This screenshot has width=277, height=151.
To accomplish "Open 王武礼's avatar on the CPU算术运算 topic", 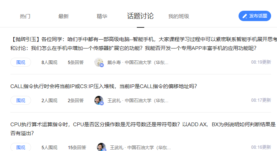I will click(x=101, y=147).
